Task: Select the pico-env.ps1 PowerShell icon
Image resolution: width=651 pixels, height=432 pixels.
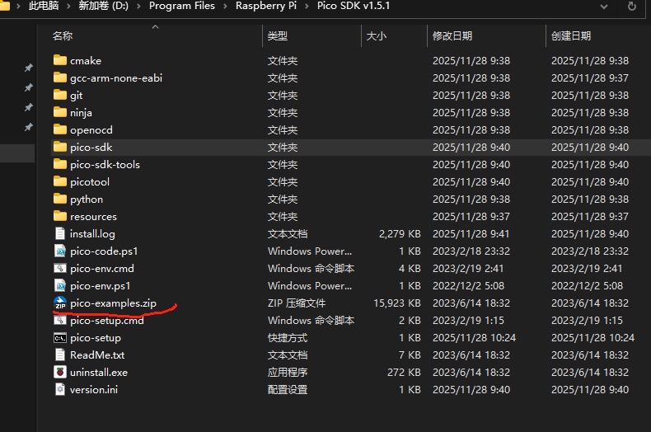Action: pyautogui.click(x=60, y=285)
